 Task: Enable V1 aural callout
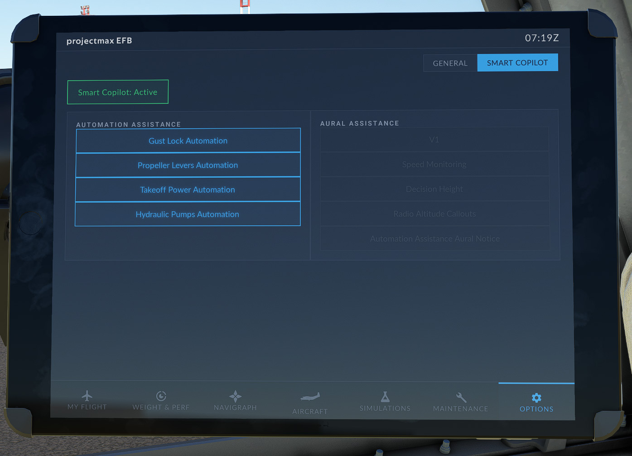pyautogui.click(x=434, y=140)
